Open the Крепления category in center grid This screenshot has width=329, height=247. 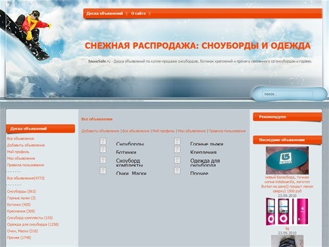click(203, 152)
